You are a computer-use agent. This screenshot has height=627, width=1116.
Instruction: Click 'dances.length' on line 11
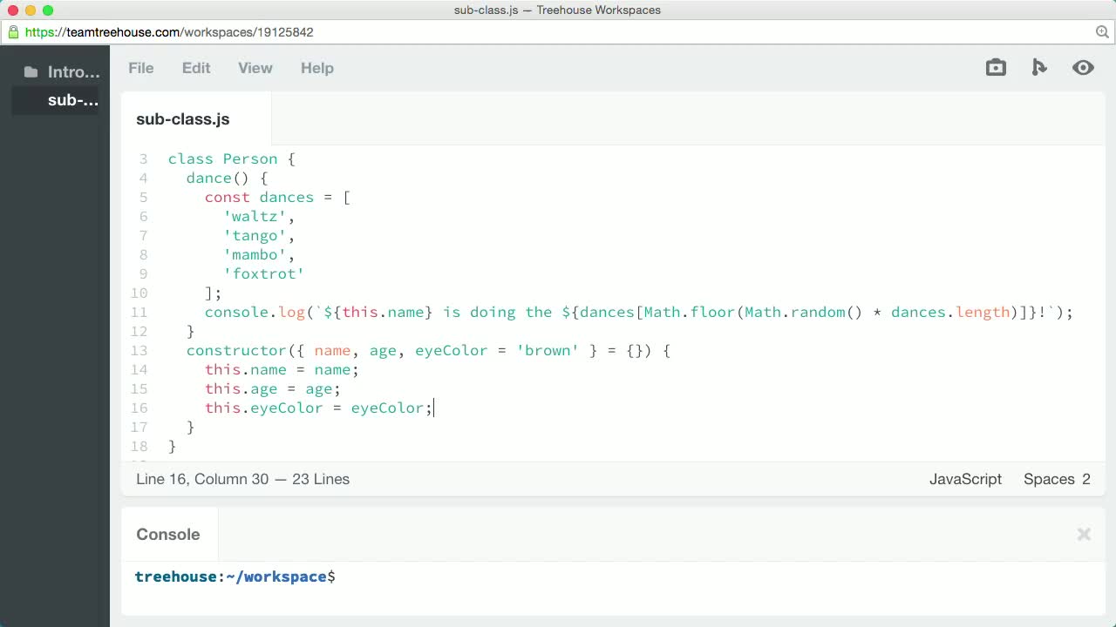950,313
